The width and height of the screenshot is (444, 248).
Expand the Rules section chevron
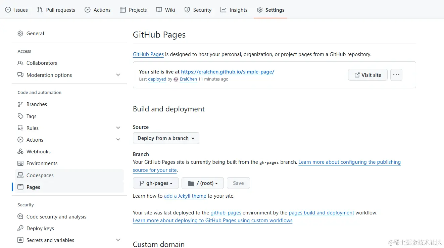(x=118, y=128)
